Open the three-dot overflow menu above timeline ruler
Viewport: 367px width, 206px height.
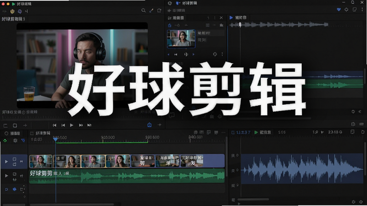[223, 132]
